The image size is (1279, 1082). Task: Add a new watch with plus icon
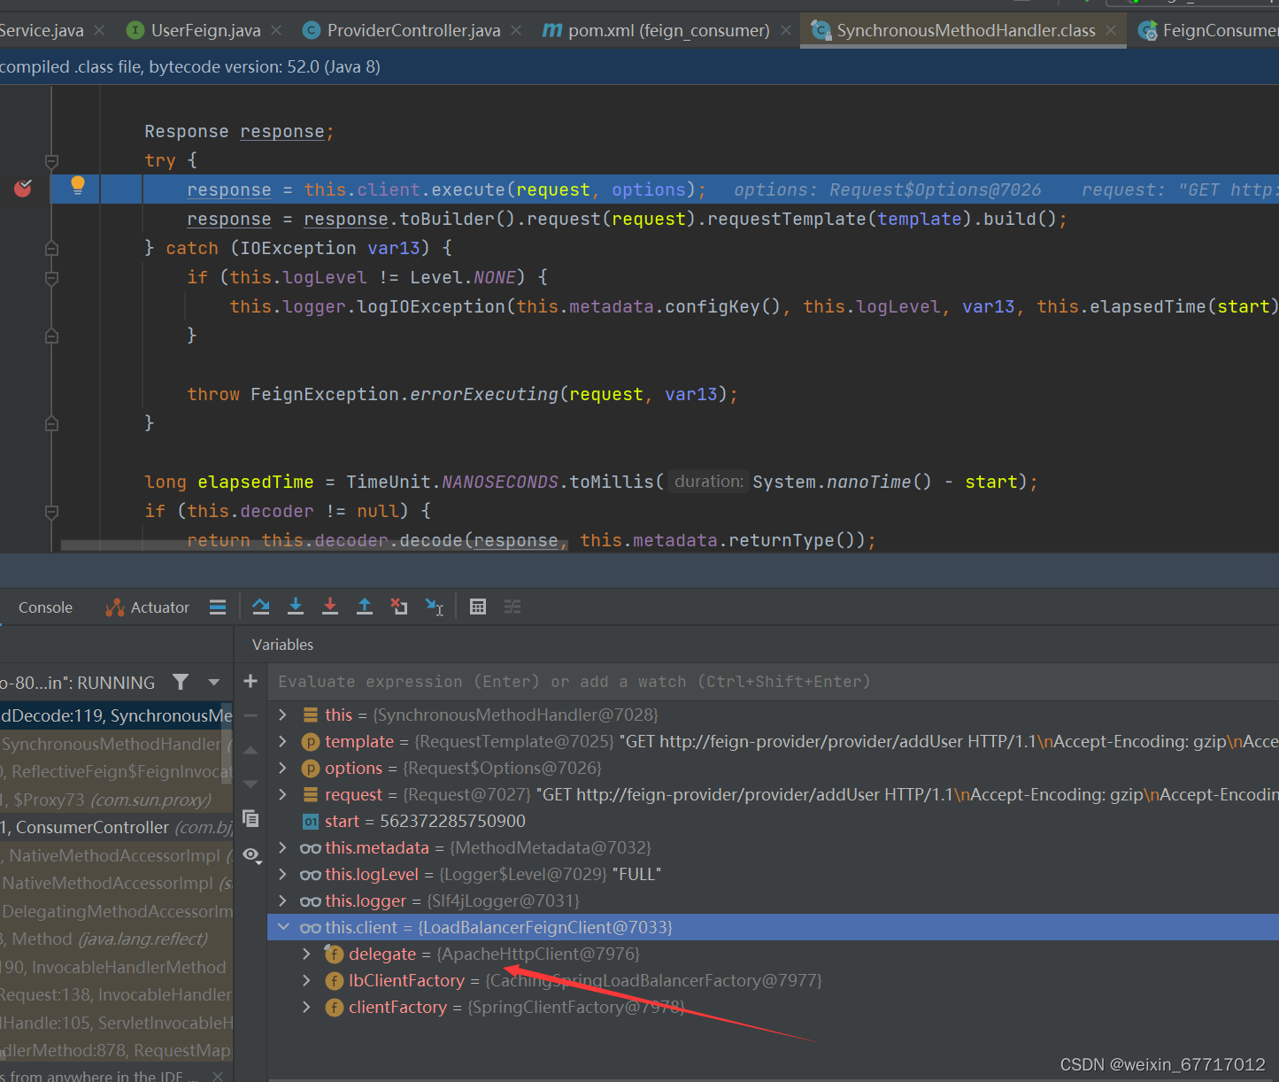(250, 681)
